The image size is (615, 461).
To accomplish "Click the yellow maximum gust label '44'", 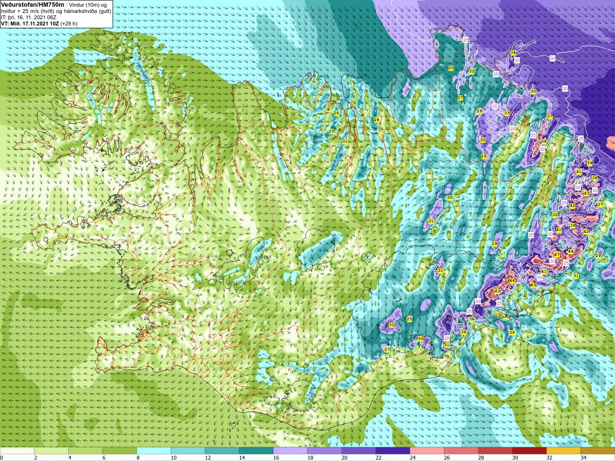I will pyautogui.click(x=571, y=252).
